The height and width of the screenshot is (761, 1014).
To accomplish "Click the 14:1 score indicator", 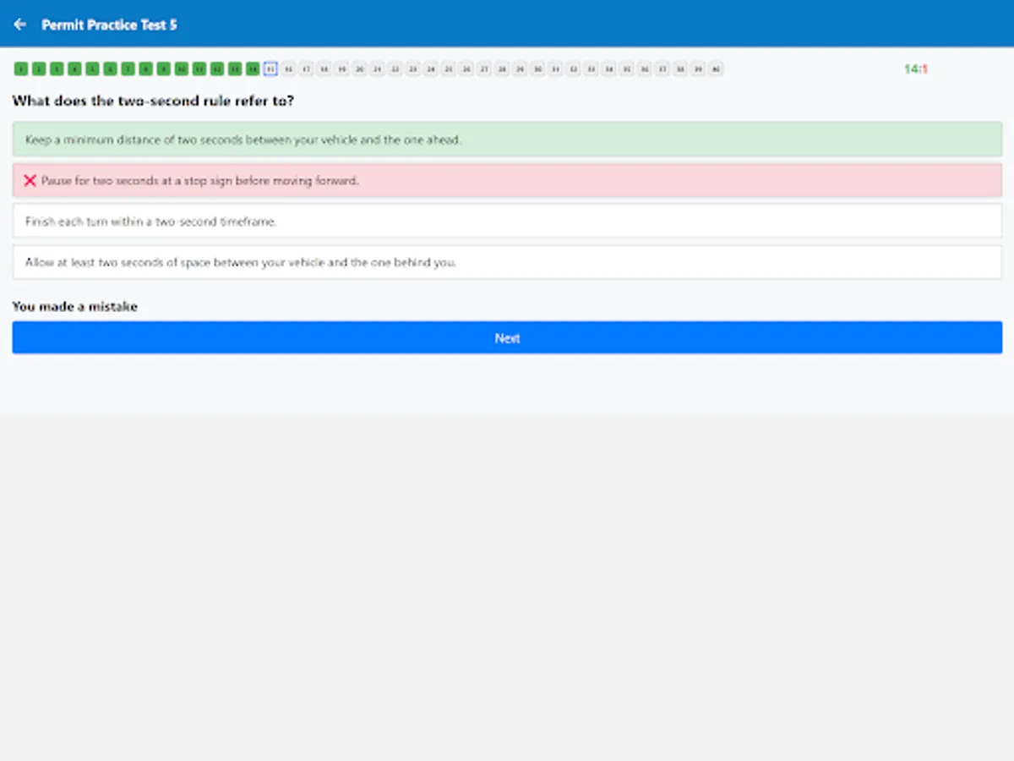I will pos(915,69).
